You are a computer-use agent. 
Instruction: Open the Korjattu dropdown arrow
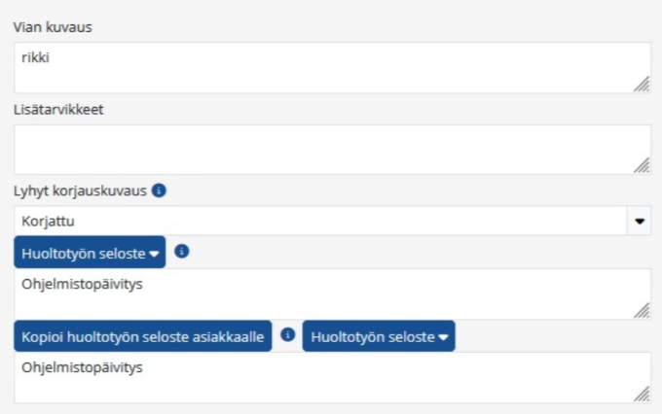coord(640,221)
